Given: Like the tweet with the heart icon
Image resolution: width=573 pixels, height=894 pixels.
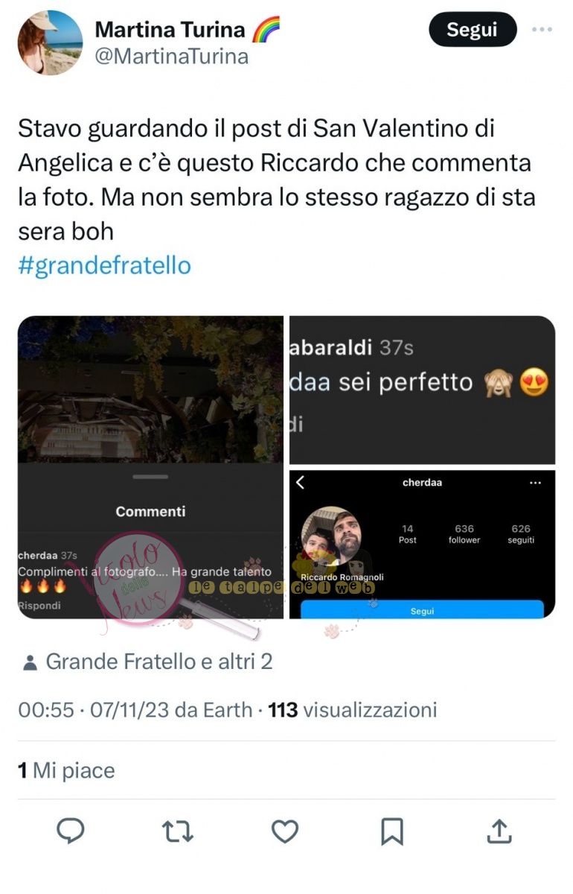Looking at the screenshot, I should (x=285, y=831).
